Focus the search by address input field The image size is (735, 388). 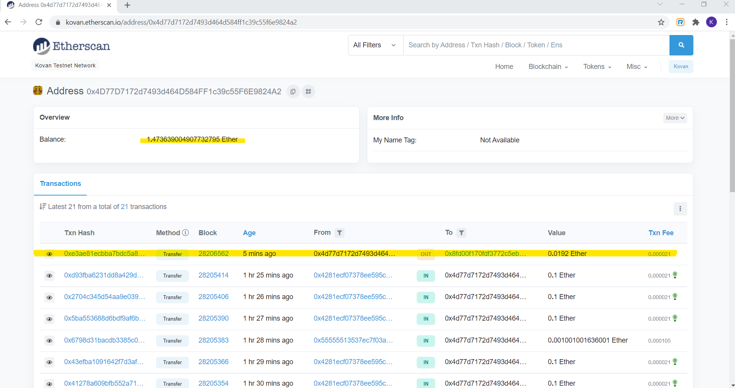coord(536,45)
